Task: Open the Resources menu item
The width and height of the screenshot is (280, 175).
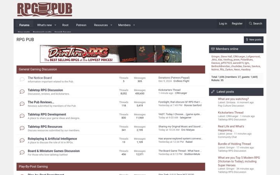Action: [101, 25]
